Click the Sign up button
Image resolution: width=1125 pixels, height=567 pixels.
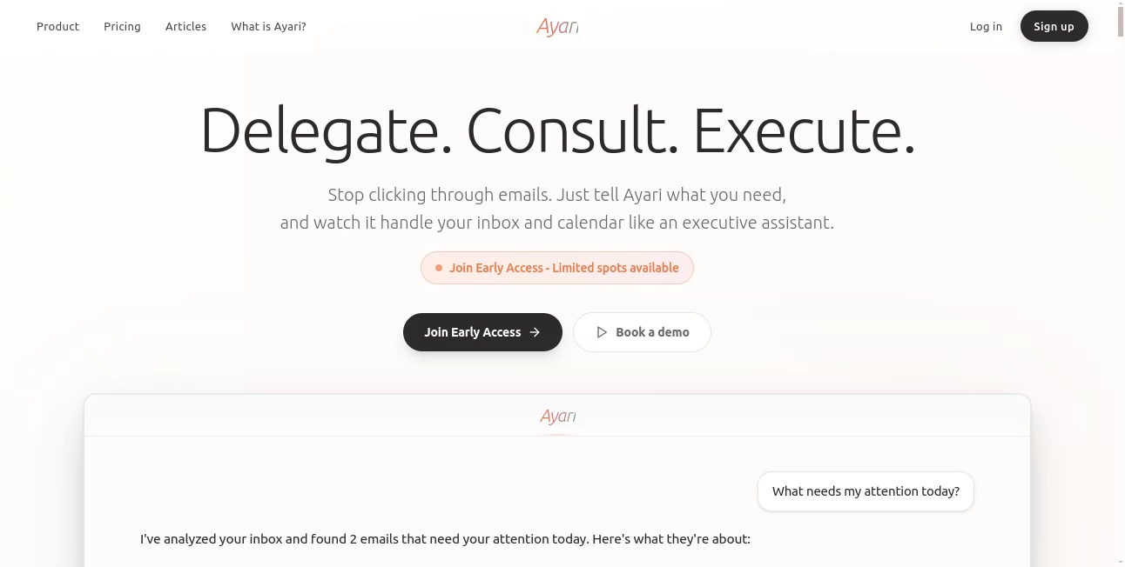point(1054,26)
